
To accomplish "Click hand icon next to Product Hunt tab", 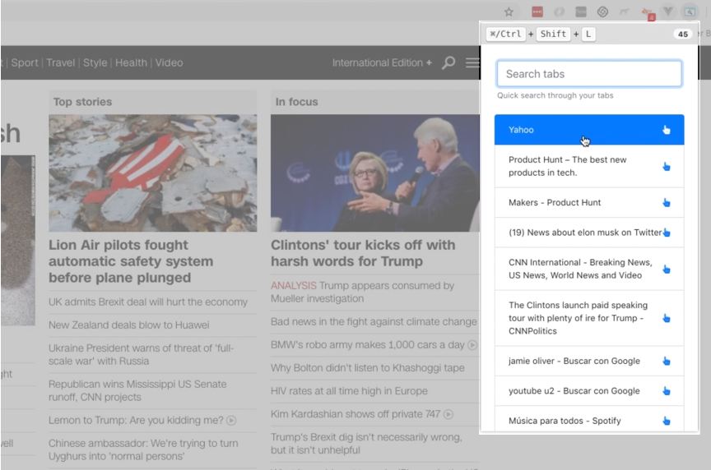I will pyautogui.click(x=666, y=167).
